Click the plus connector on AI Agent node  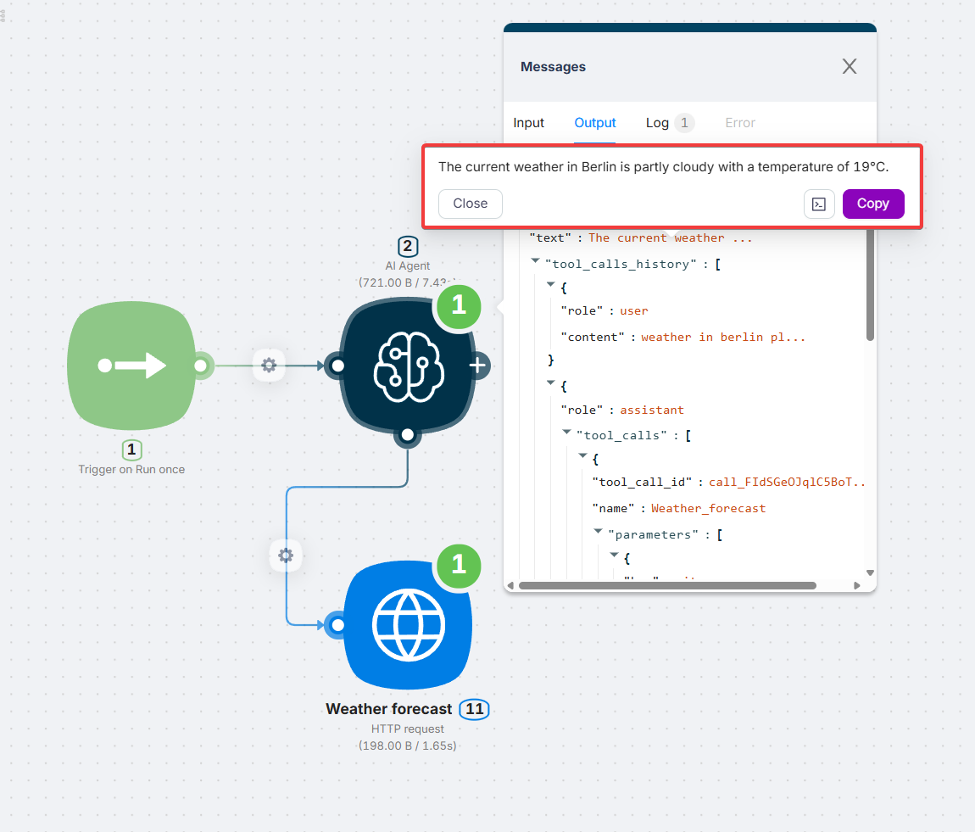pyautogui.click(x=477, y=366)
